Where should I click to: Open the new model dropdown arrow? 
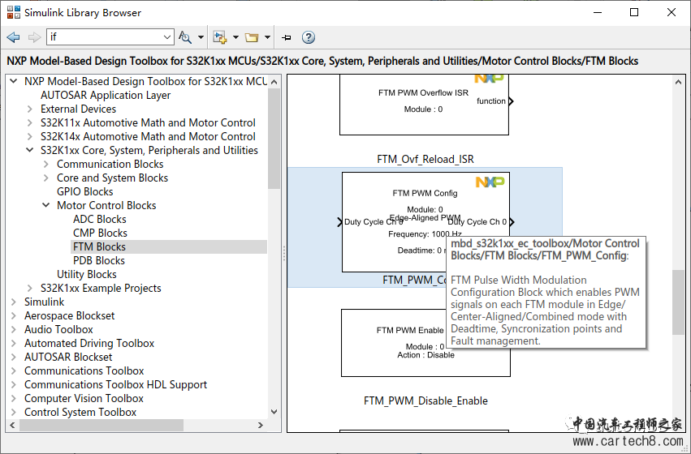(235, 37)
